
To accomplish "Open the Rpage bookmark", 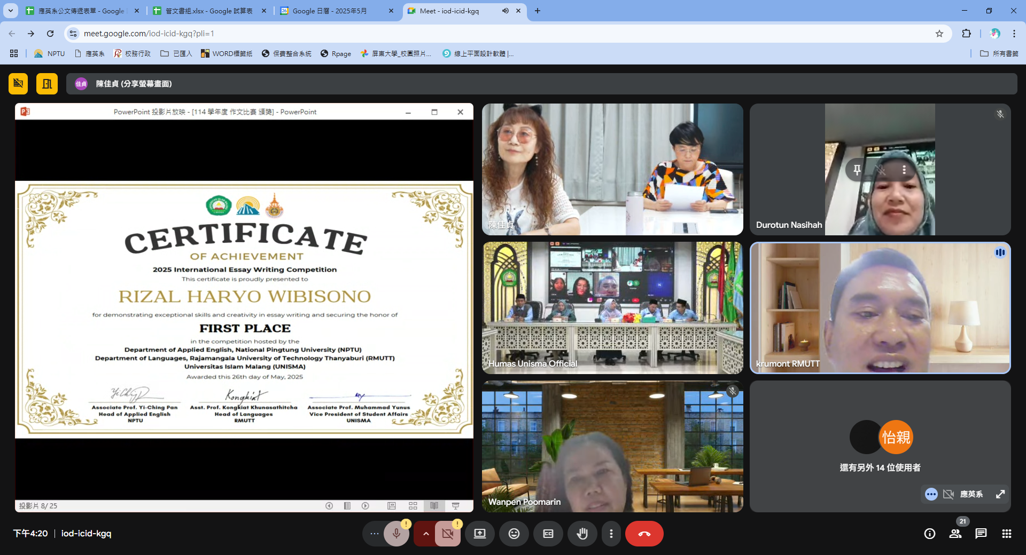I will coord(336,53).
